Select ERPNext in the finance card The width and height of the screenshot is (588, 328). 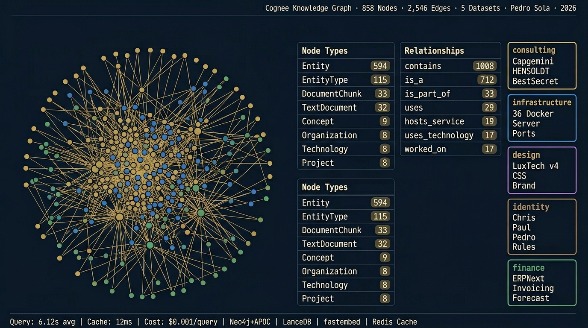529,278
